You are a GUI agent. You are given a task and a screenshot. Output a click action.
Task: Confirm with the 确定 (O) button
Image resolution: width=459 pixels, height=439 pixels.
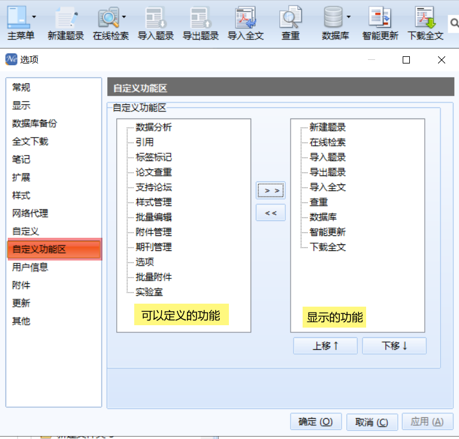click(x=316, y=422)
